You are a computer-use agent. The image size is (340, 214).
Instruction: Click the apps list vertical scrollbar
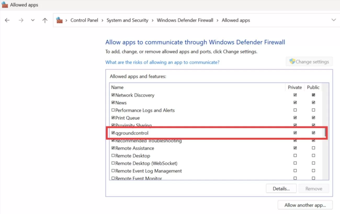click(x=326, y=132)
